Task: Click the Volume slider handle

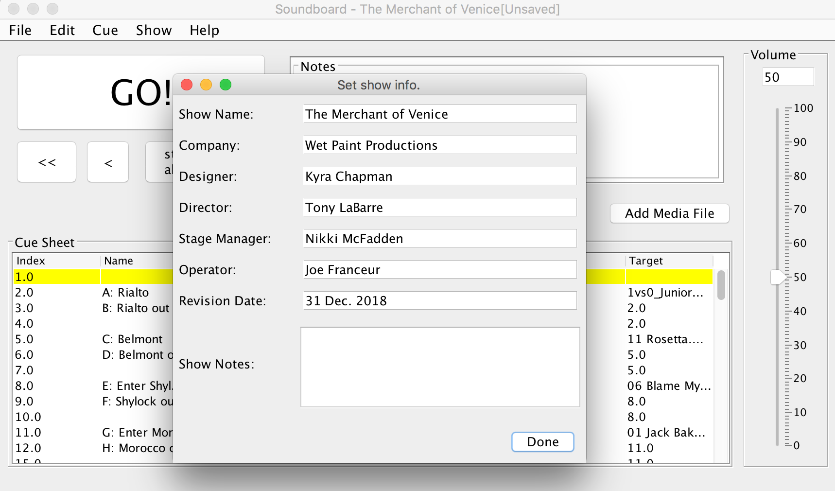Action: tap(778, 277)
